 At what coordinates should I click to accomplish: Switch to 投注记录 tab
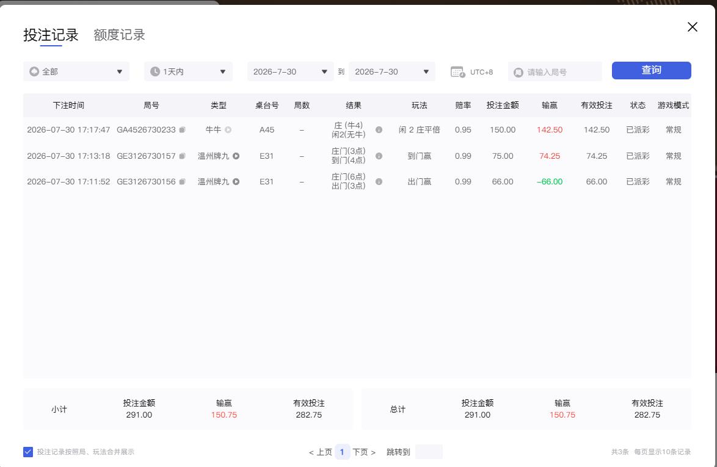pyautogui.click(x=51, y=35)
